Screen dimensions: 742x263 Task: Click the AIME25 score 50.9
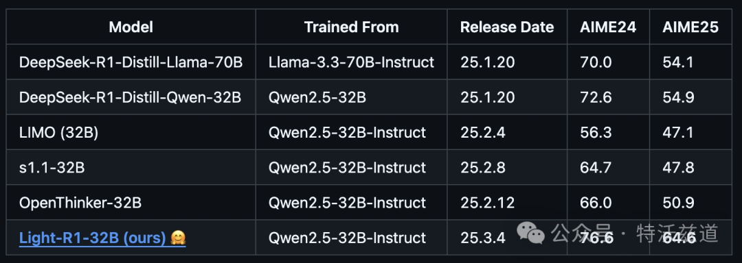pyautogui.click(x=678, y=203)
